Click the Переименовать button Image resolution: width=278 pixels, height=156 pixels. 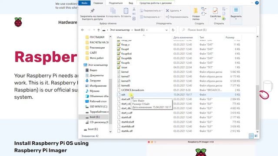pyautogui.click(x=177, y=17)
